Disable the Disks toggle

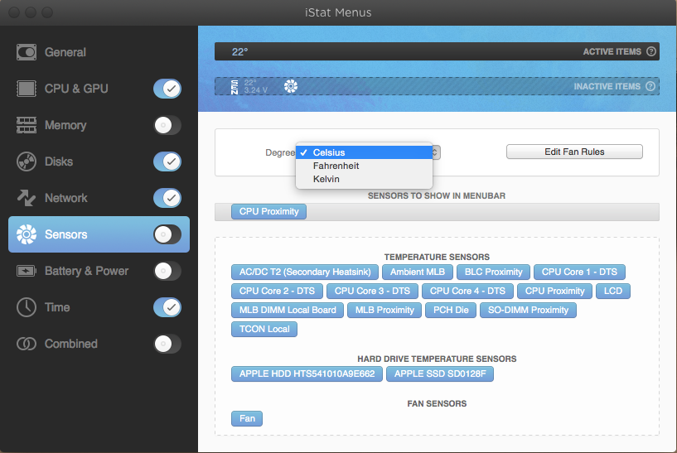click(167, 161)
